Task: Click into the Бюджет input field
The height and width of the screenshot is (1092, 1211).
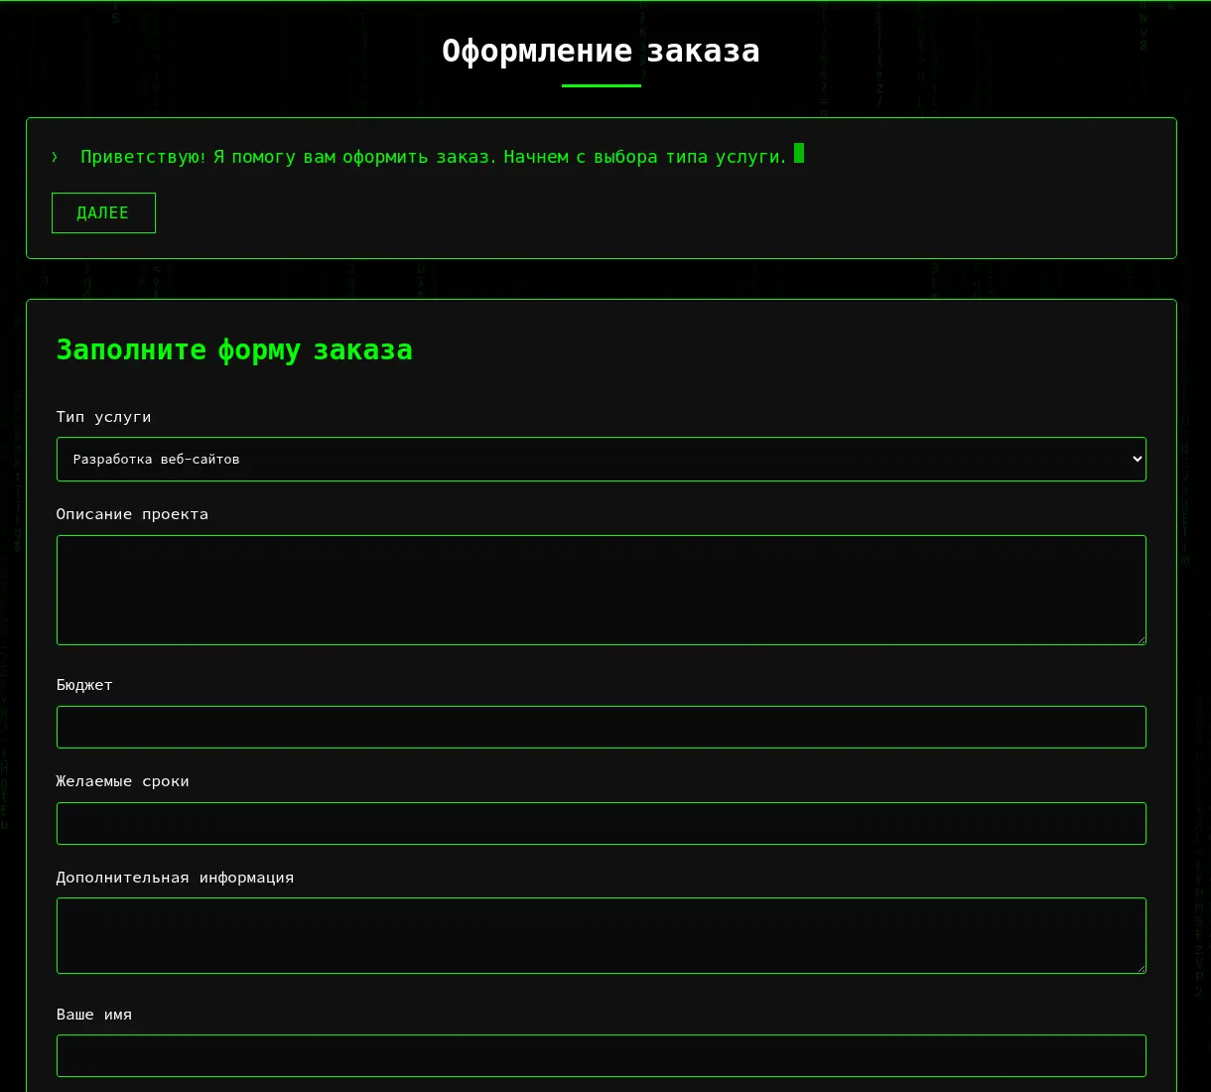Action: coord(602,727)
